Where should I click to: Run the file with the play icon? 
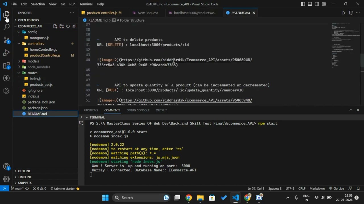click(344, 13)
